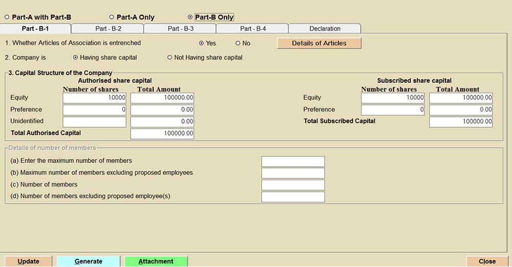Choose the Part-A Only radio button

click(112, 17)
